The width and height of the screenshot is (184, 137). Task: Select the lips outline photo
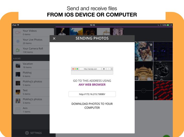pyautogui.click(x=144, y=90)
